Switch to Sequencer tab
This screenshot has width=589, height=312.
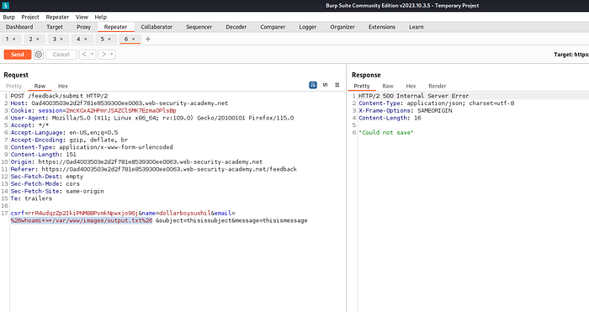pyautogui.click(x=199, y=27)
